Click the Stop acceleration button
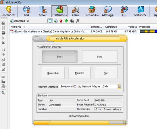Image resolution: width=157 pixels, height=129 pixels. pos(100,56)
